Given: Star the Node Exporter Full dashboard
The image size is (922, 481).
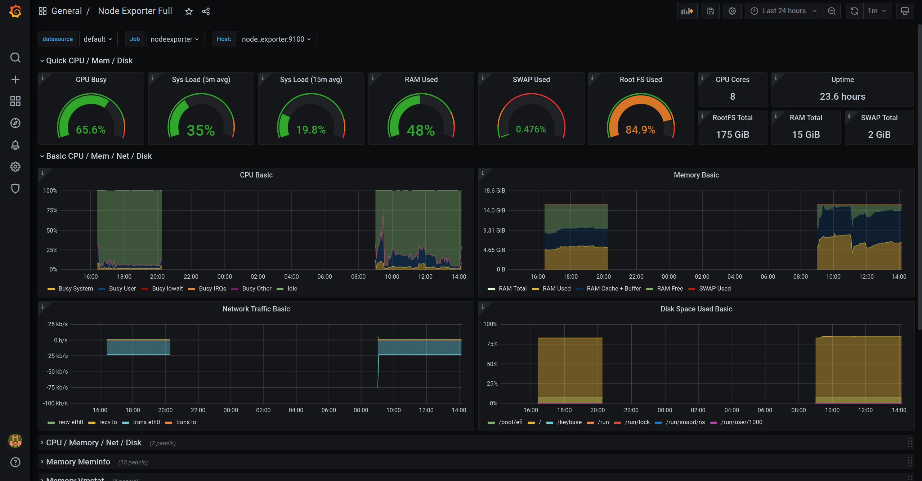Looking at the screenshot, I should coord(189,12).
